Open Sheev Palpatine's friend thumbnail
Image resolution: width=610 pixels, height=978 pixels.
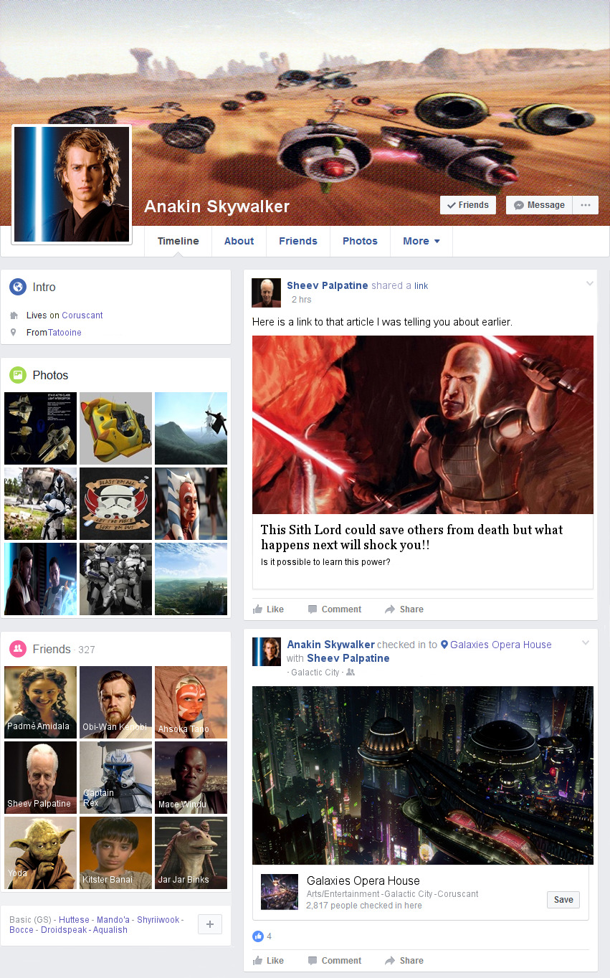pyautogui.click(x=40, y=777)
